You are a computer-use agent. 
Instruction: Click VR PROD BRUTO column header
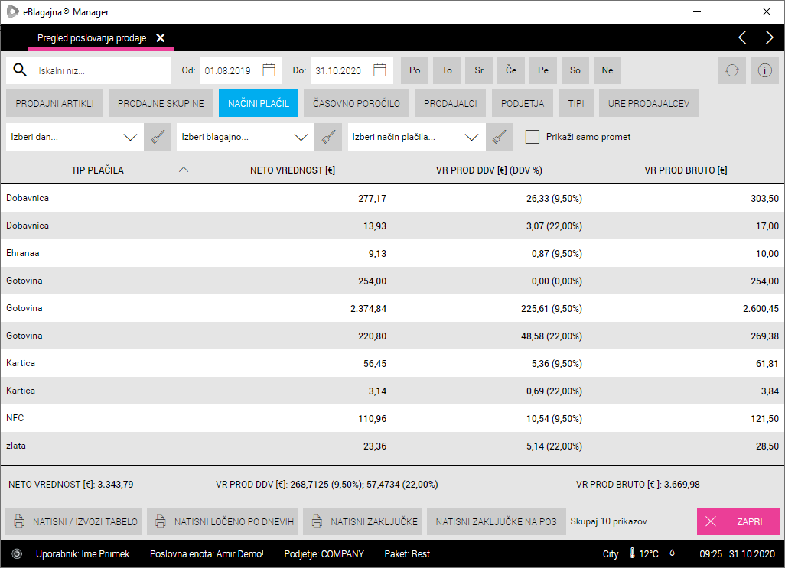(686, 170)
